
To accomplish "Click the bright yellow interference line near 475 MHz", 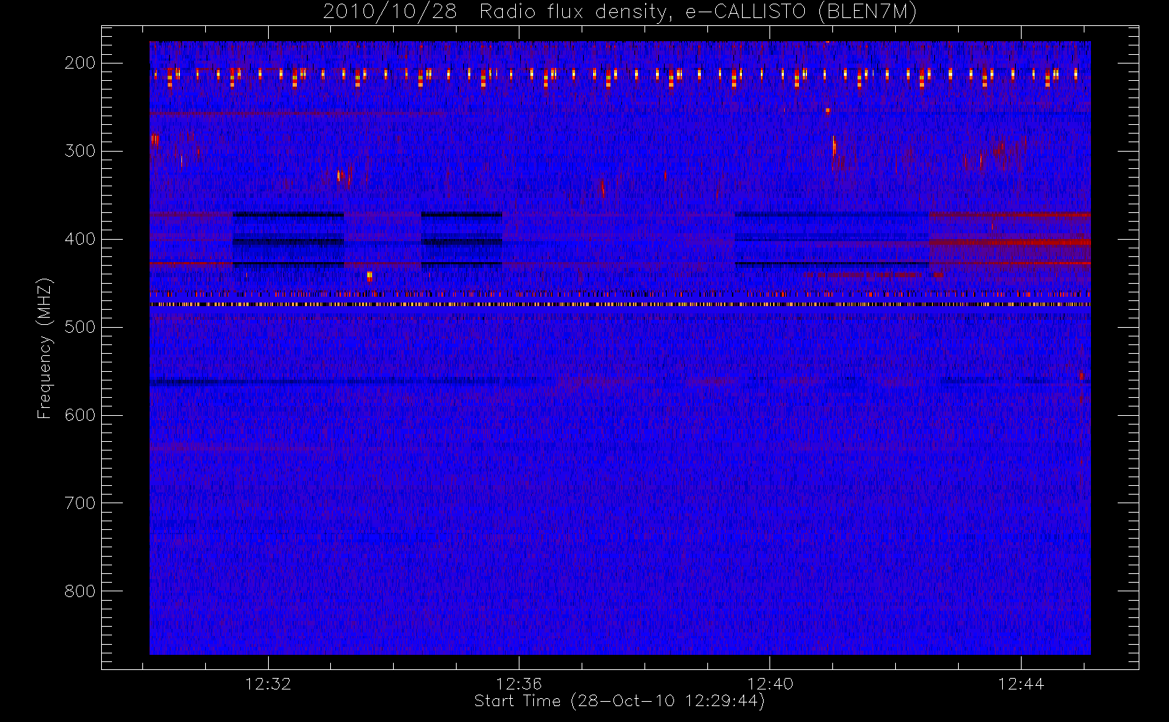I will 620,305.
